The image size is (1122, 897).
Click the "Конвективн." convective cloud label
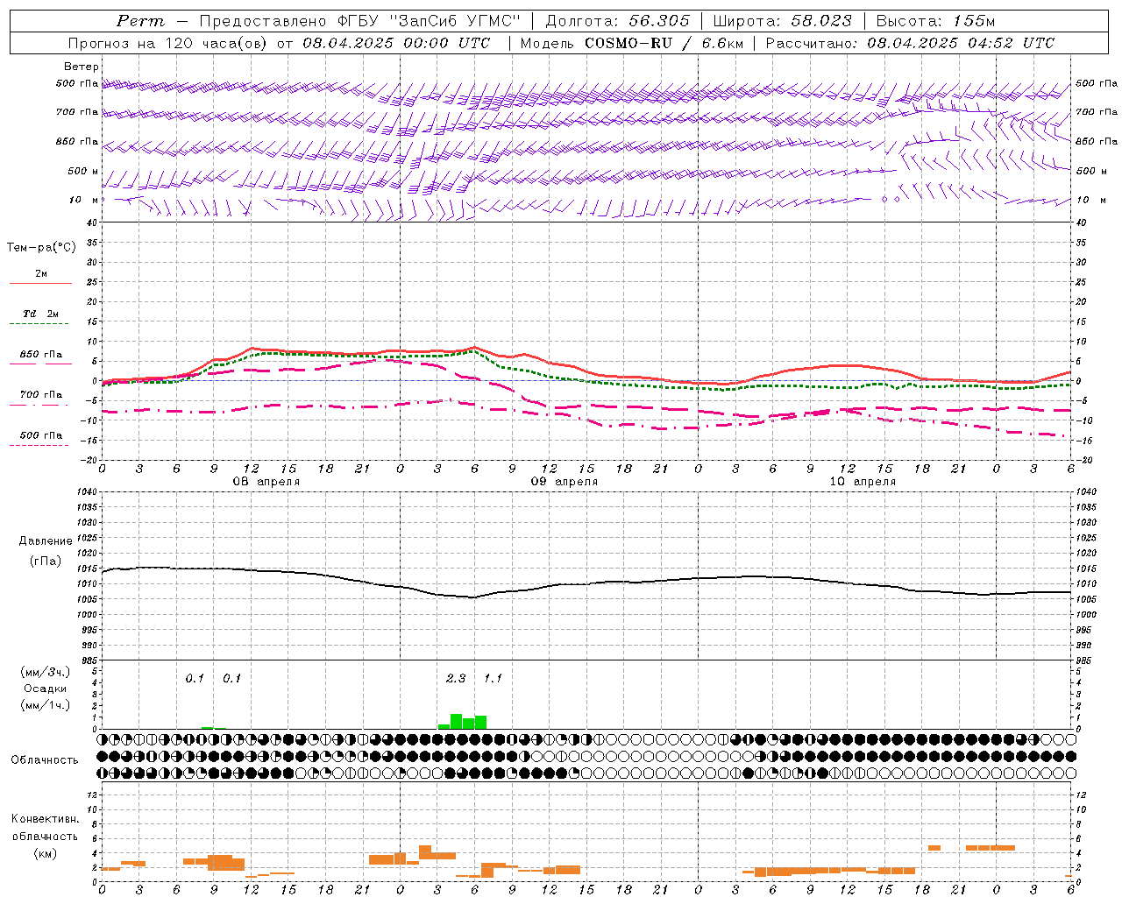click(46, 819)
